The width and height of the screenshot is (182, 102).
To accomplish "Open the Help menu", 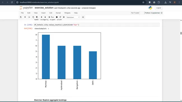I will 76,13.
